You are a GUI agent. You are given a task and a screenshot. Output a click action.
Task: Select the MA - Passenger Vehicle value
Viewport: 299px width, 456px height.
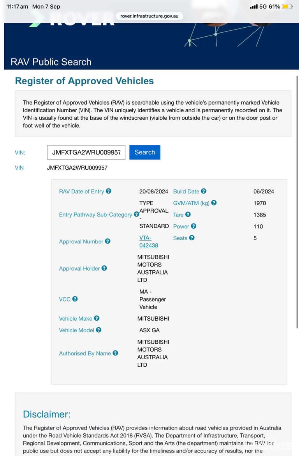[153, 299]
